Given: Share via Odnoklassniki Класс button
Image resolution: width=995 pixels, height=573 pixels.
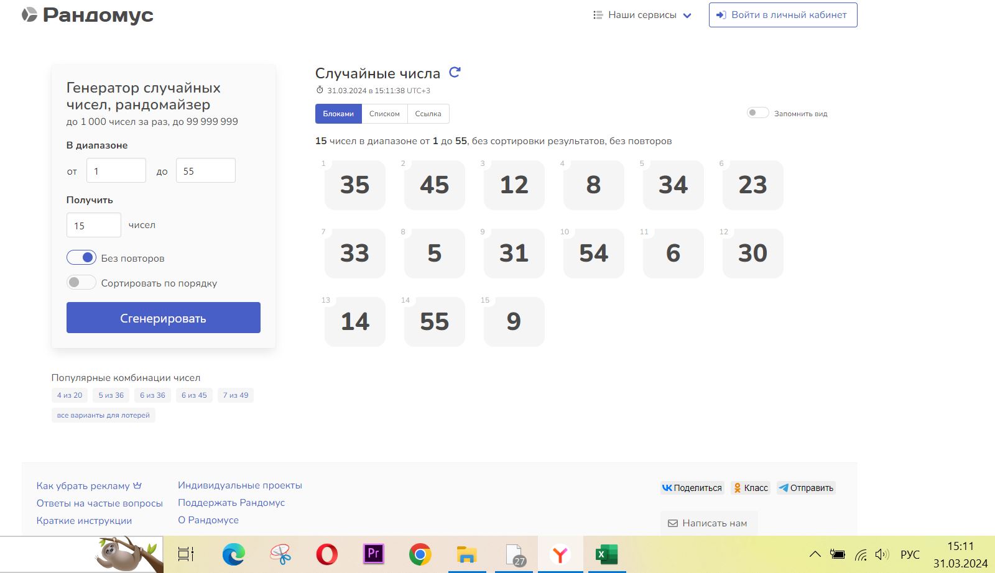Looking at the screenshot, I should [x=750, y=488].
